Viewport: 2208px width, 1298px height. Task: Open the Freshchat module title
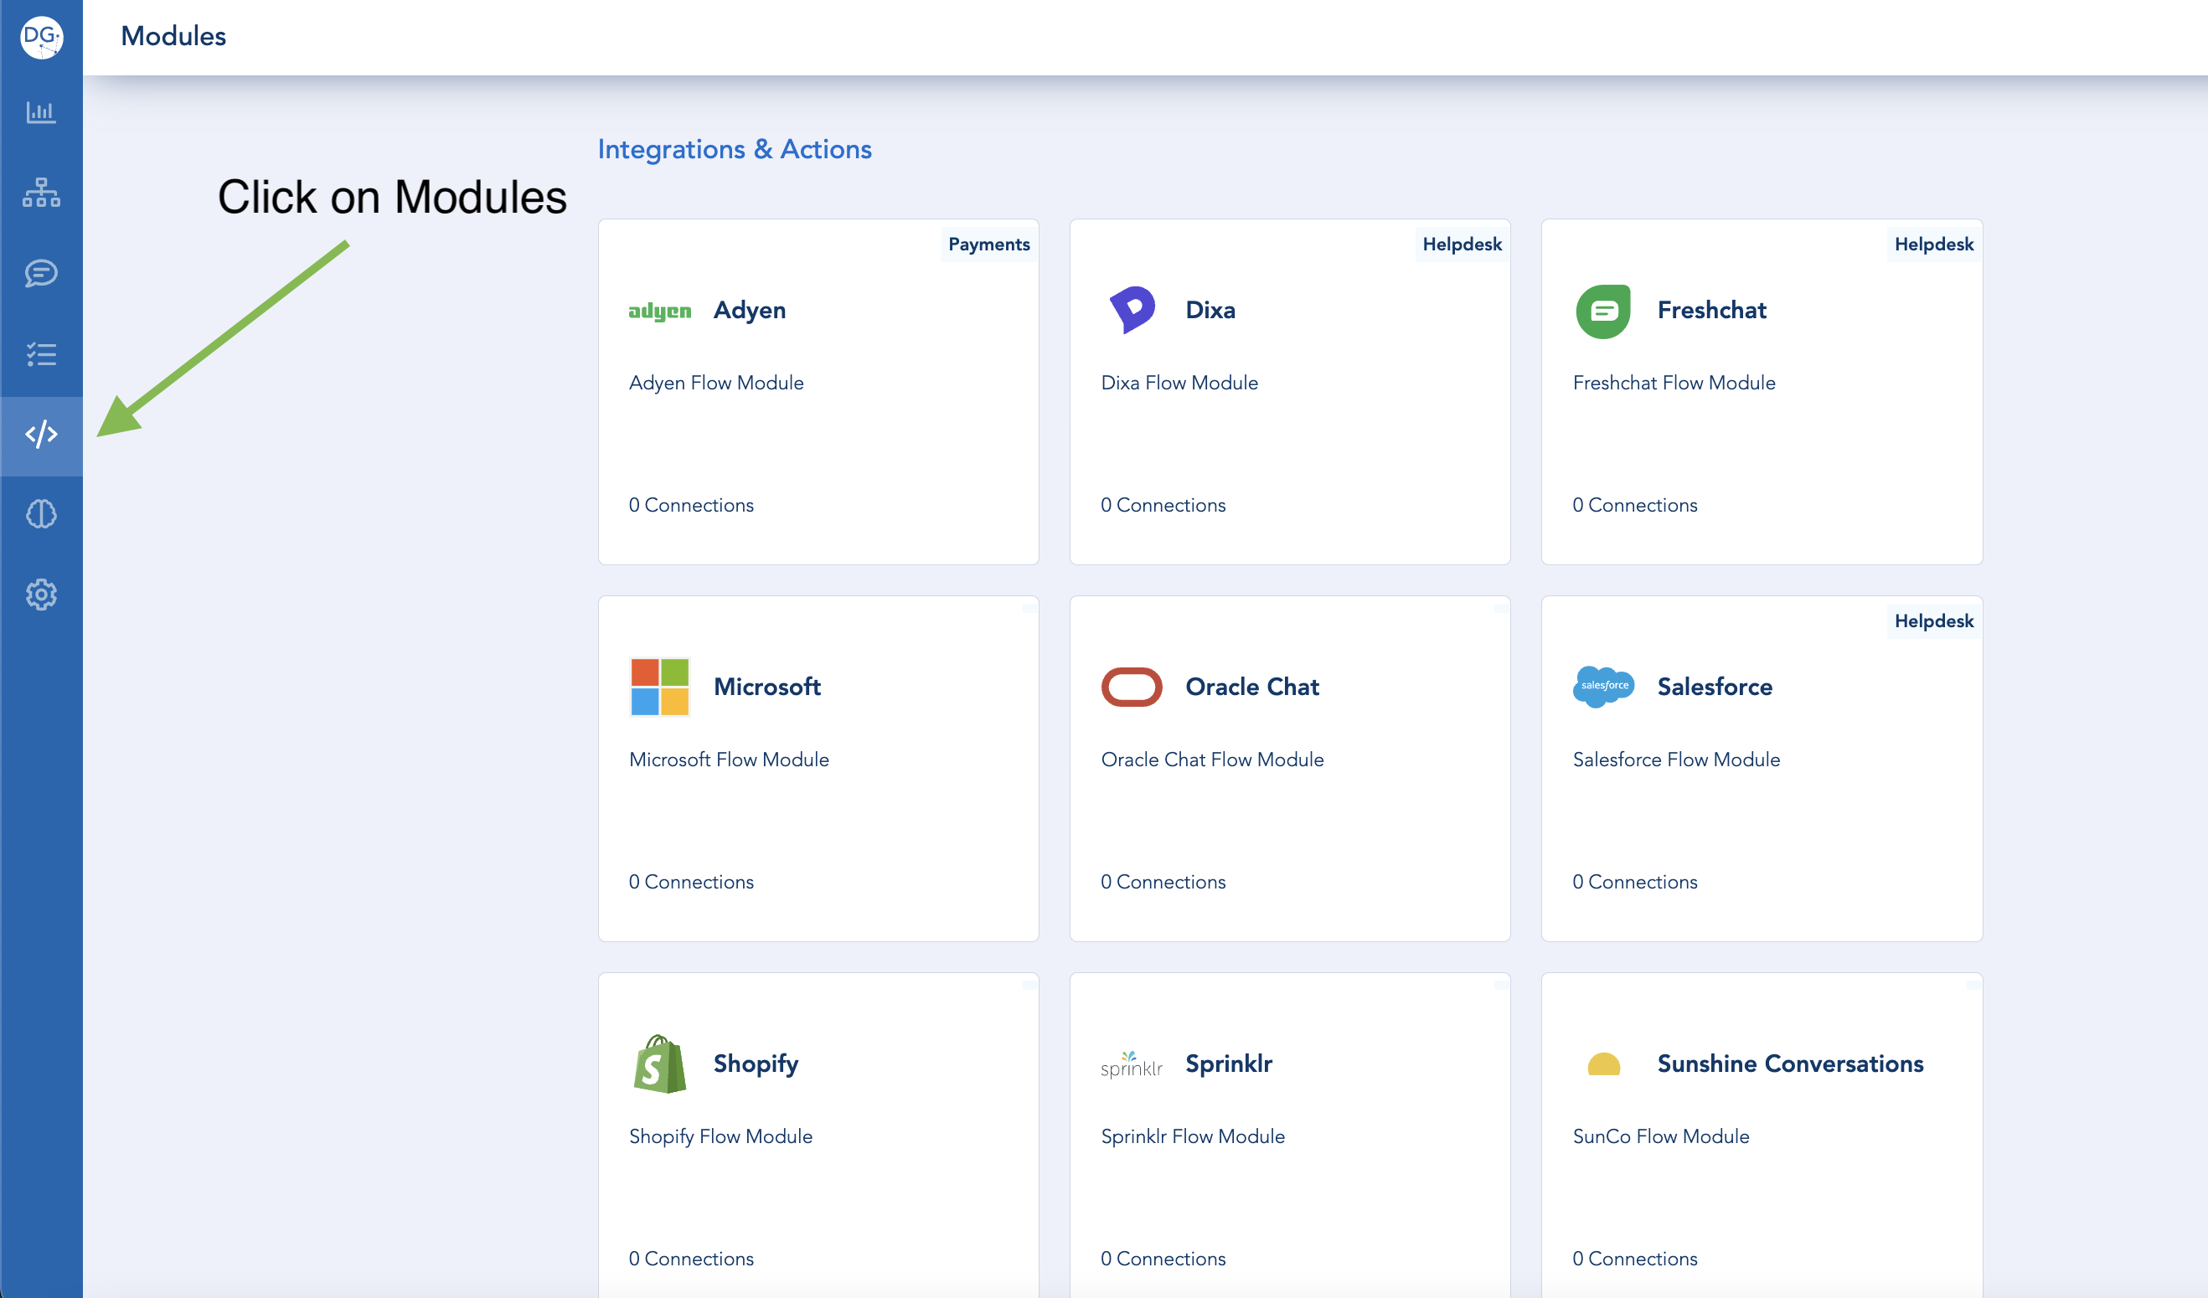point(1711,310)
